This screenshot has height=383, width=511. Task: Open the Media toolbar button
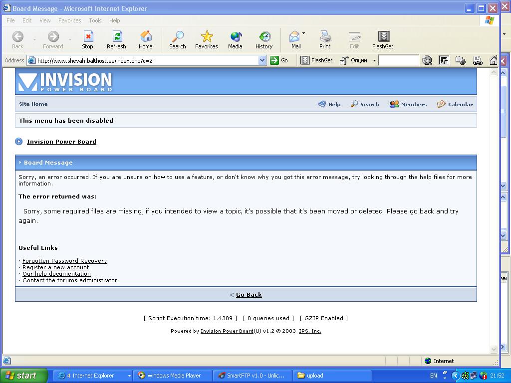pyautogui.click(x=236, y=40)
